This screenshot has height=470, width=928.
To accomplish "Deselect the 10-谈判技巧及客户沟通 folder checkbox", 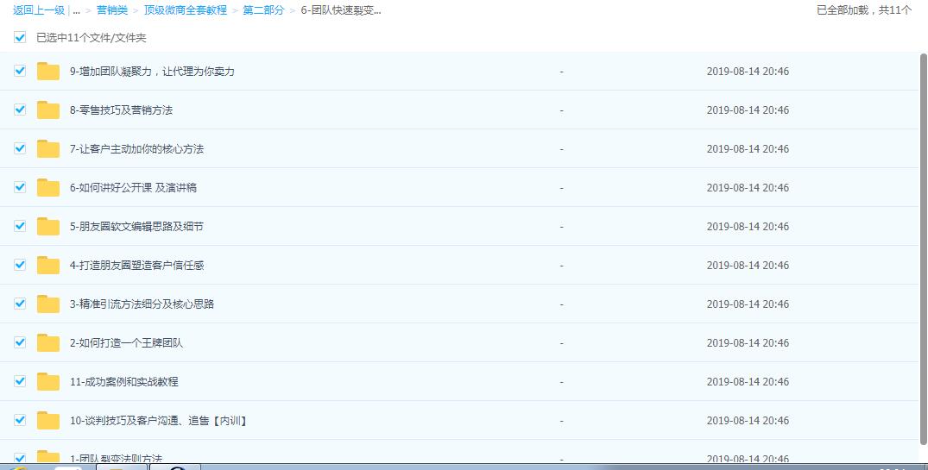I will [20, 420].
